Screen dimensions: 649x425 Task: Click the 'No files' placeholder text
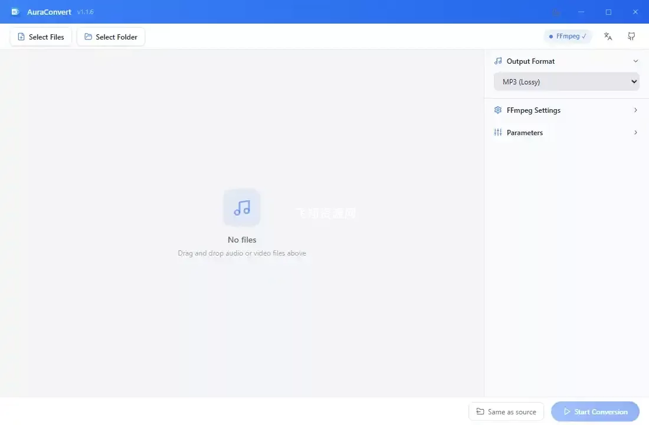(x=242, y=240)
